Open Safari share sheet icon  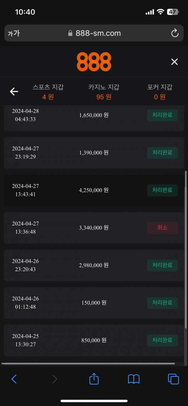pos(94,379)
